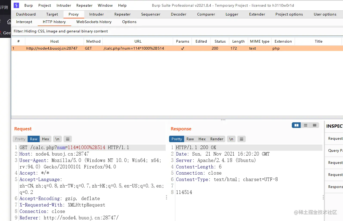The height and width of the screenshot is (221, 343).
Task: Toggle \n non-printable characters in Request
Action: [57, 139]
